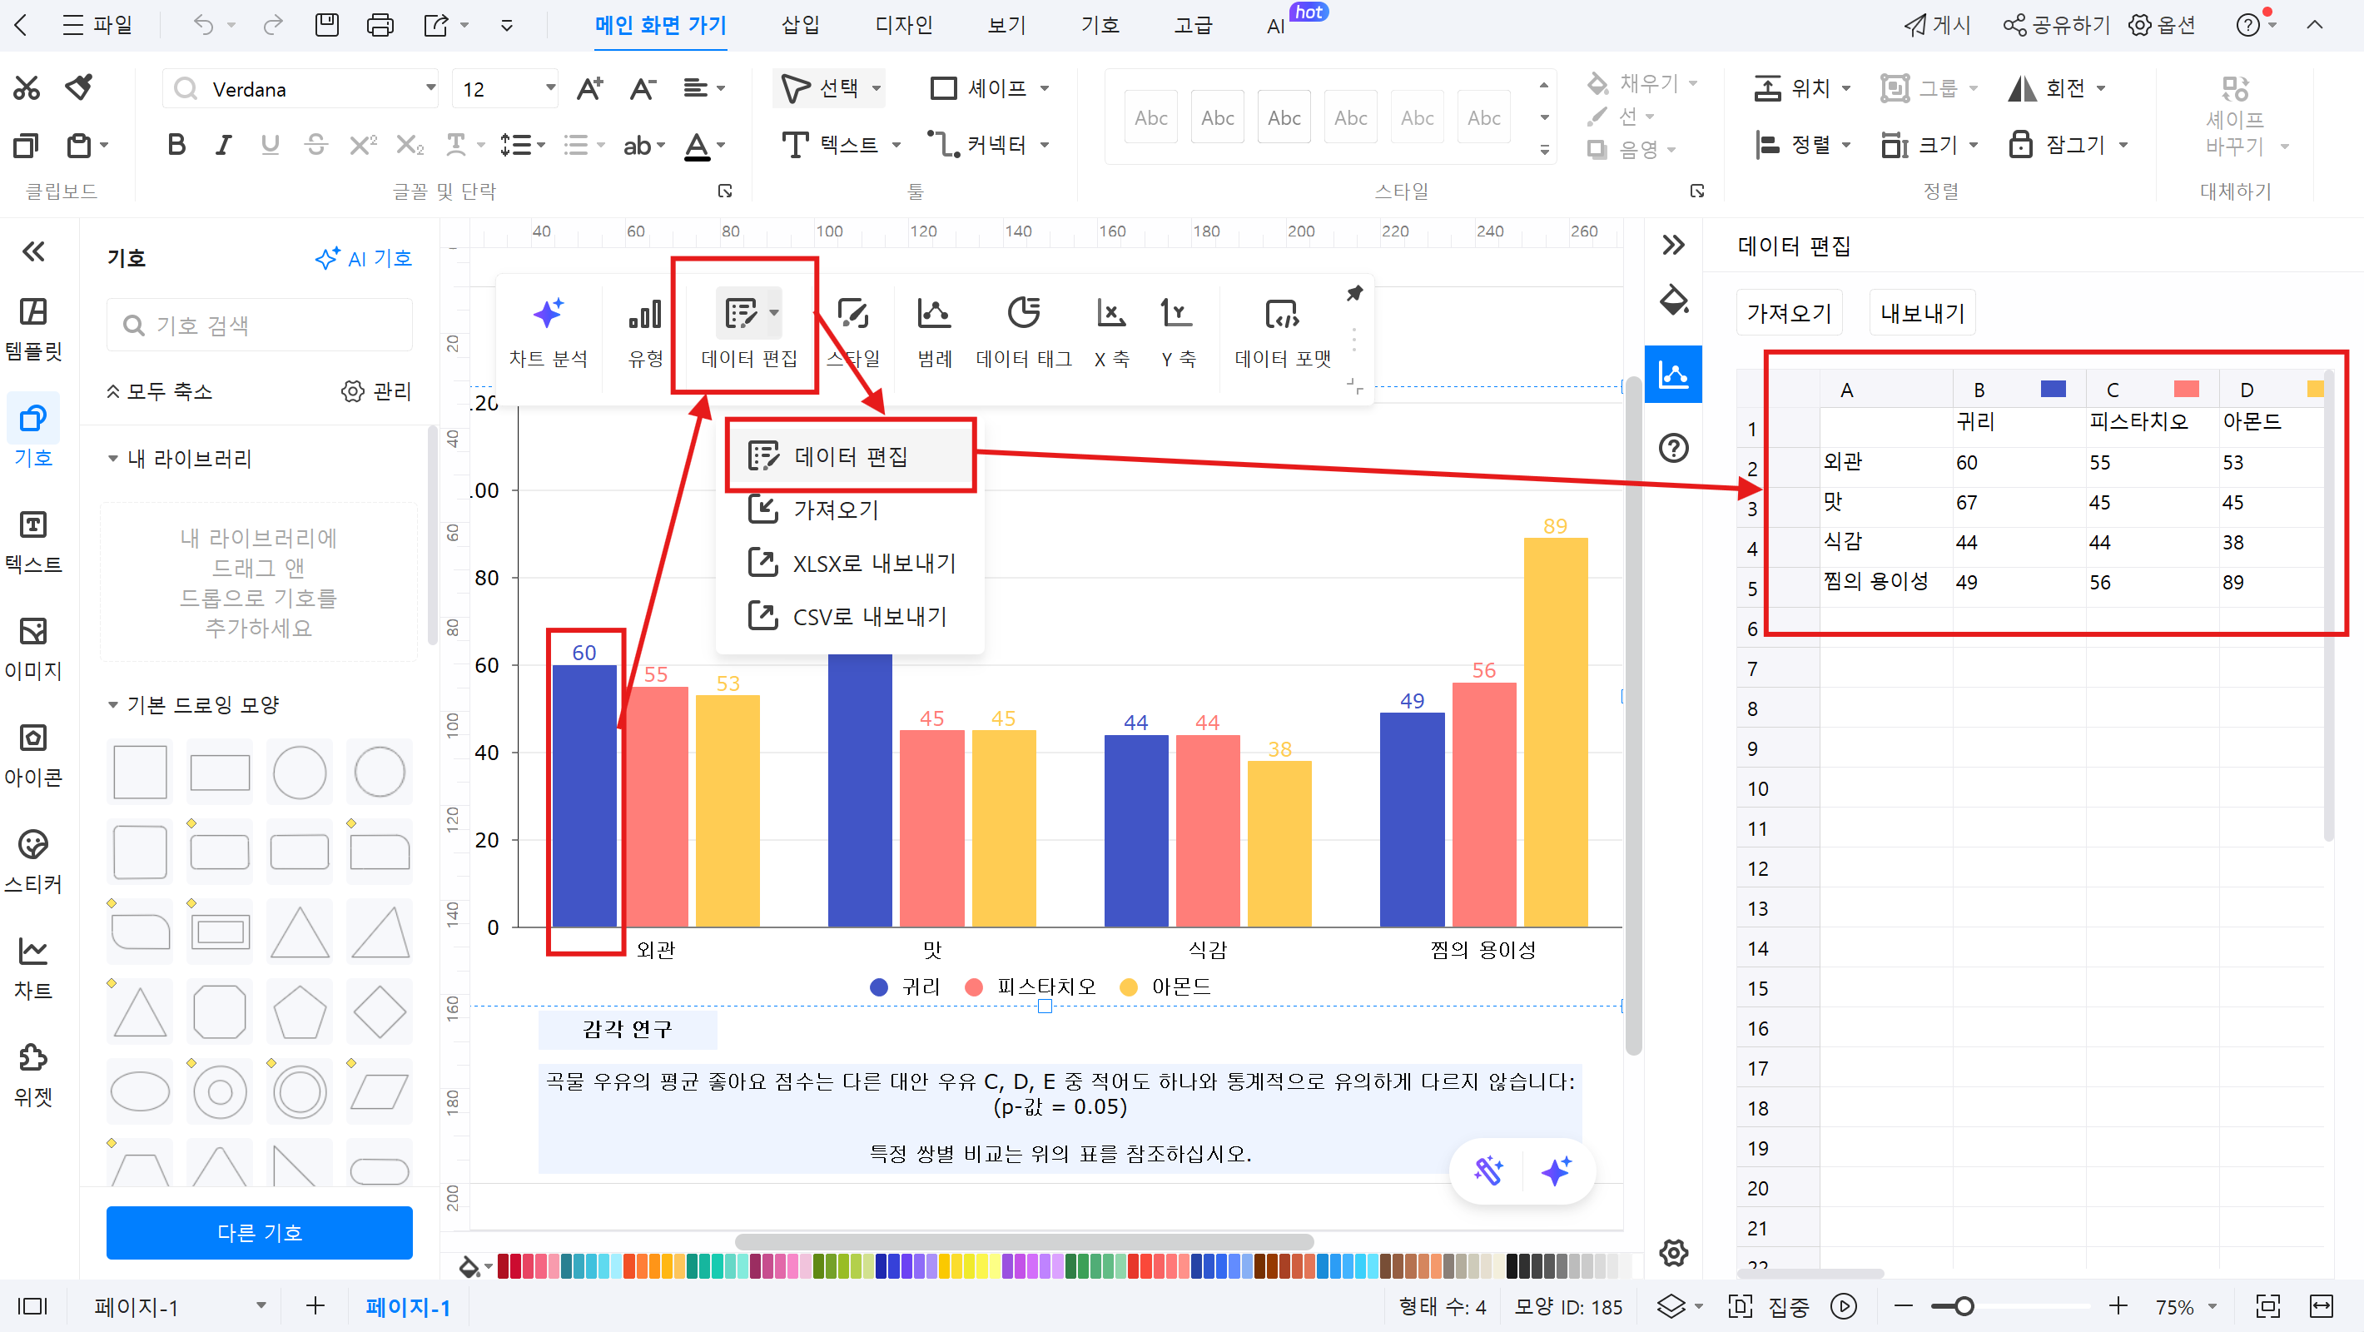This screenshot has width=2364, height=1332.
Task: Click 공유하기 share button
Action: (2056, 25)
